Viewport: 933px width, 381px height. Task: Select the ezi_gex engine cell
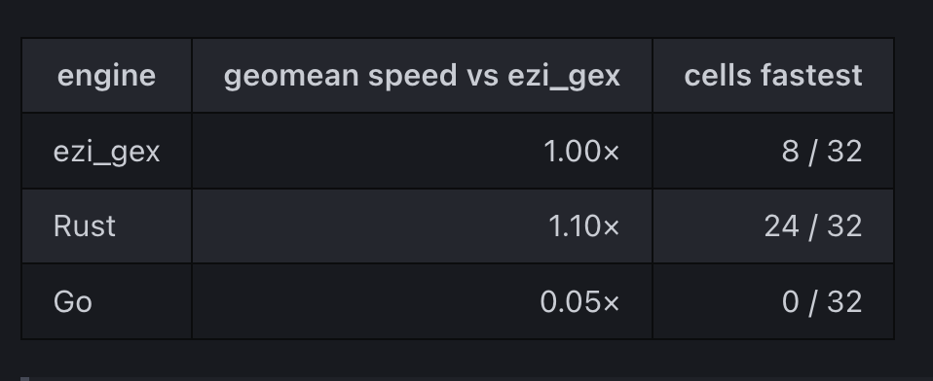pyautogui.click(x=106, y=152)
